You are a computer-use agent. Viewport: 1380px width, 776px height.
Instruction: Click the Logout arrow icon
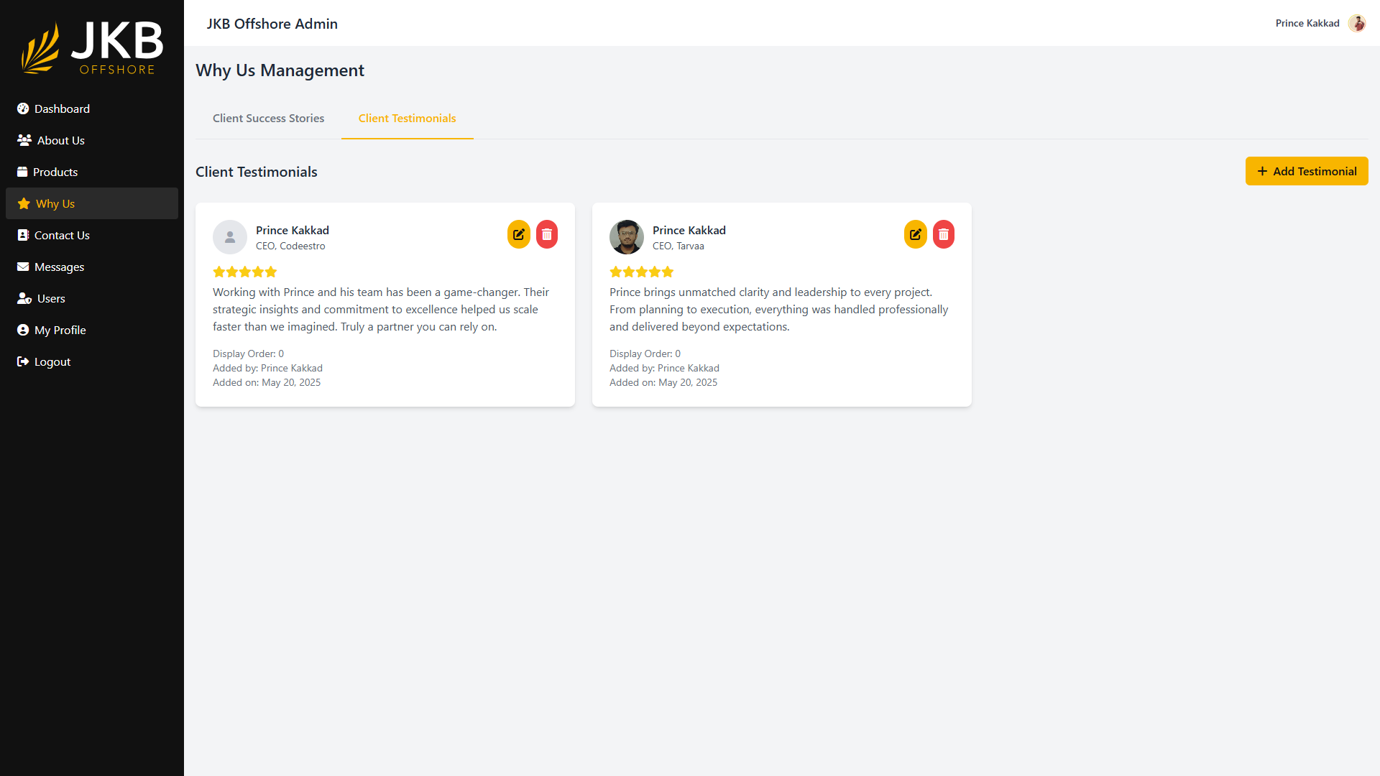tap(23, 361)
